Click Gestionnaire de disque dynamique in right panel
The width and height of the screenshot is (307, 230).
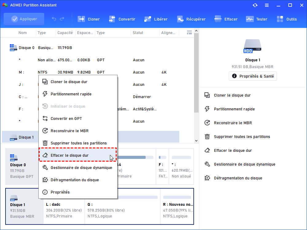pos(244,164)
